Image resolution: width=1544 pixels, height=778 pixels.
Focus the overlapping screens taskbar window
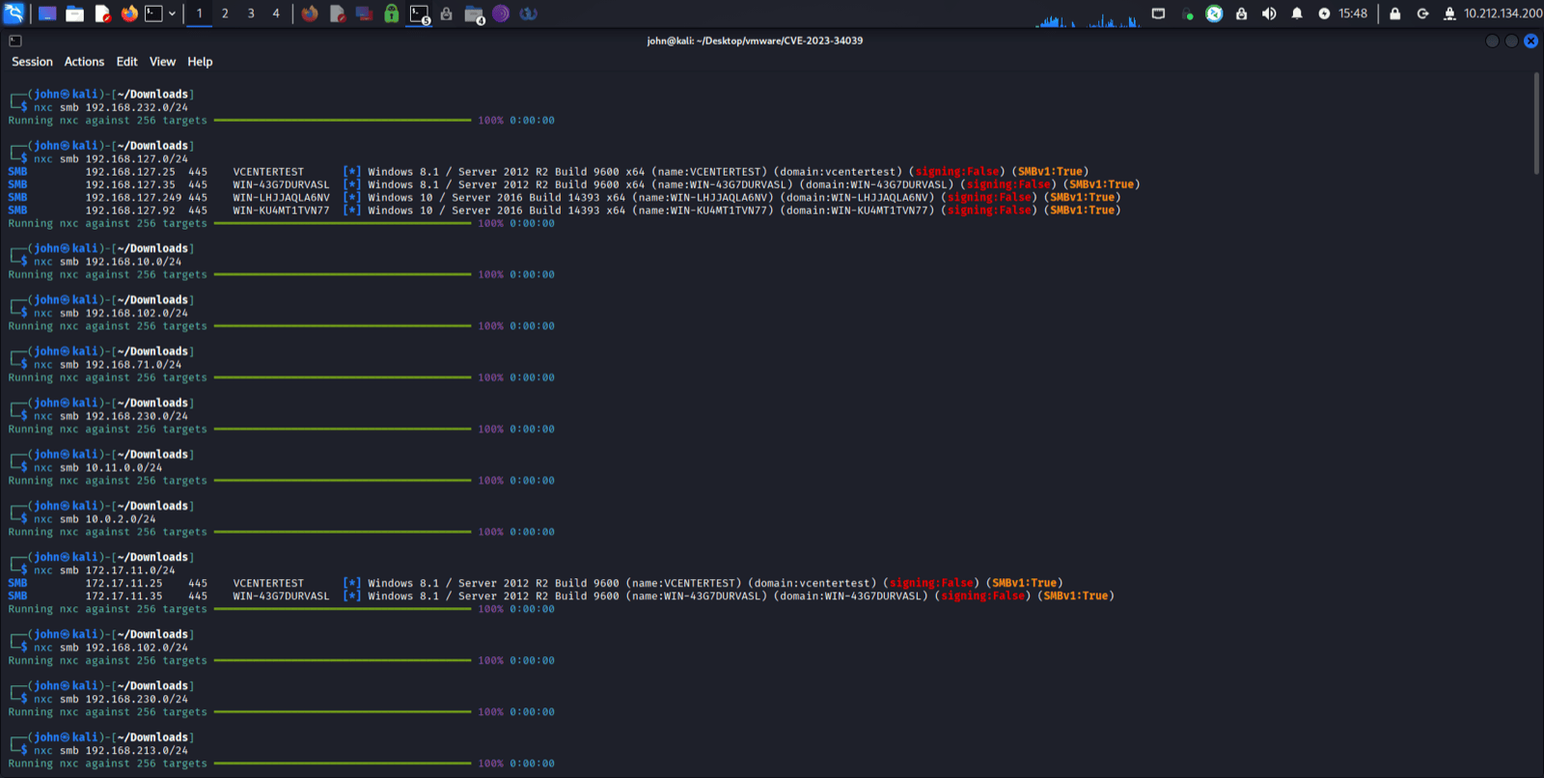coord(364,14)
